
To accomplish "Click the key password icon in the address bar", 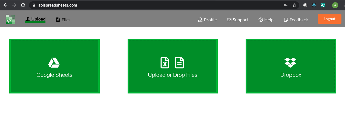I will point(286,5).
